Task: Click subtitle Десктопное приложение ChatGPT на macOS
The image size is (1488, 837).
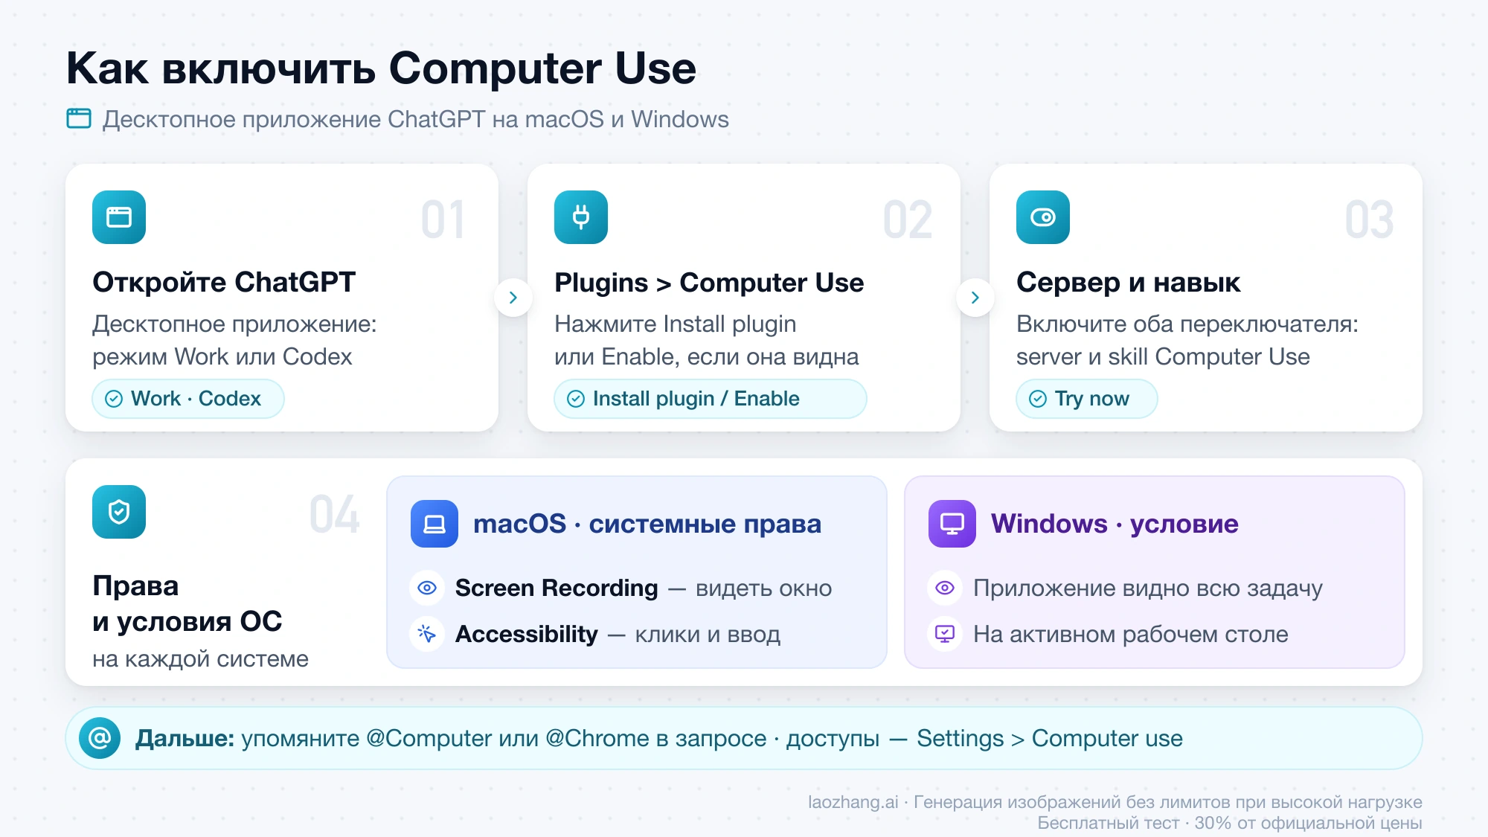Action: point(353,119)
